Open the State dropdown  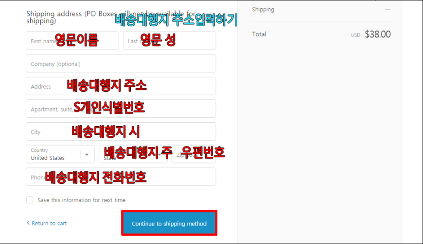click(133, 154)
